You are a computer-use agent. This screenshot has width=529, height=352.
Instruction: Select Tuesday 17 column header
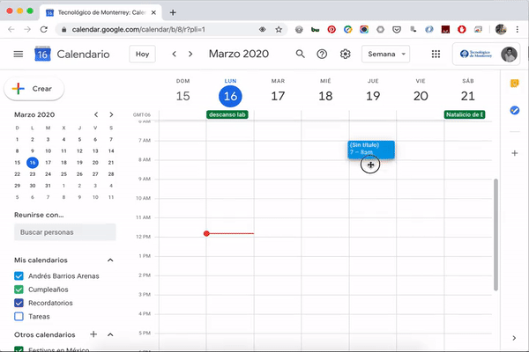pyautogui.click(x=278, y=91)
